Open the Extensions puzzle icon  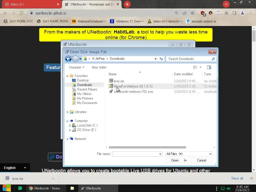pos(226,13)
